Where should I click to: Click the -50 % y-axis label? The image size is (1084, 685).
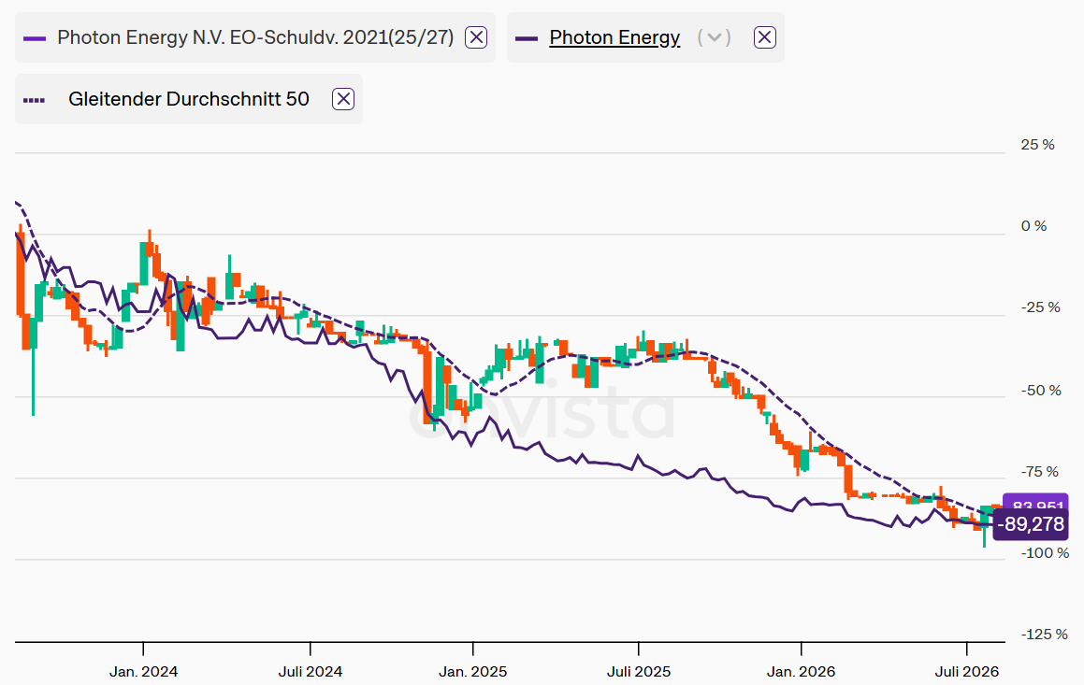(1041, 390)
